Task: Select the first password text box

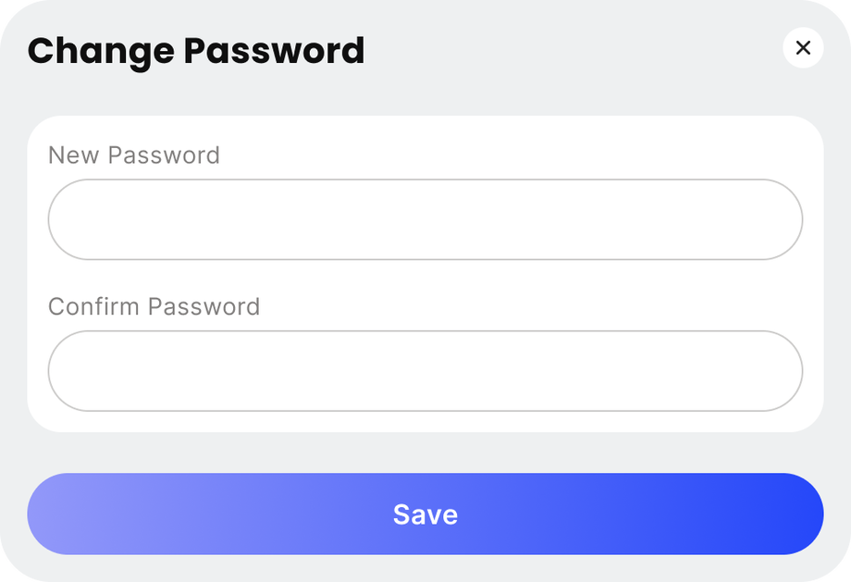Action: pos(425,219)
